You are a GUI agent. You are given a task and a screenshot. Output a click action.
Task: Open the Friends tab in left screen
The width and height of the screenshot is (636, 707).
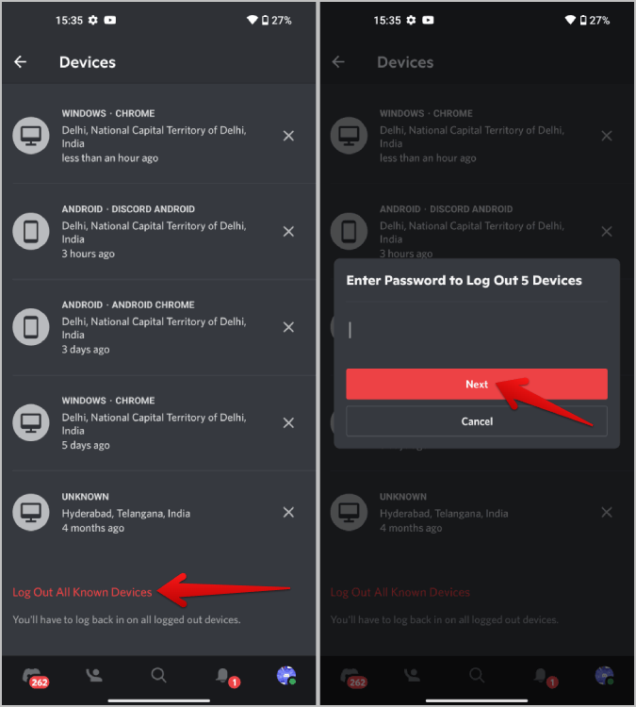tap(95, 675)
